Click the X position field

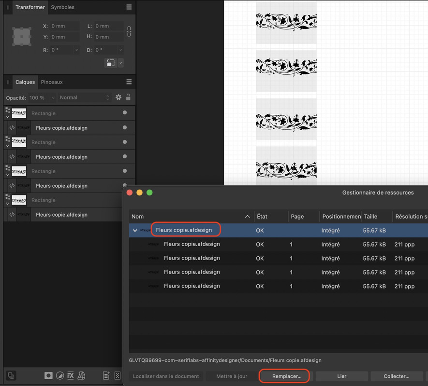(x=65, y=26)
